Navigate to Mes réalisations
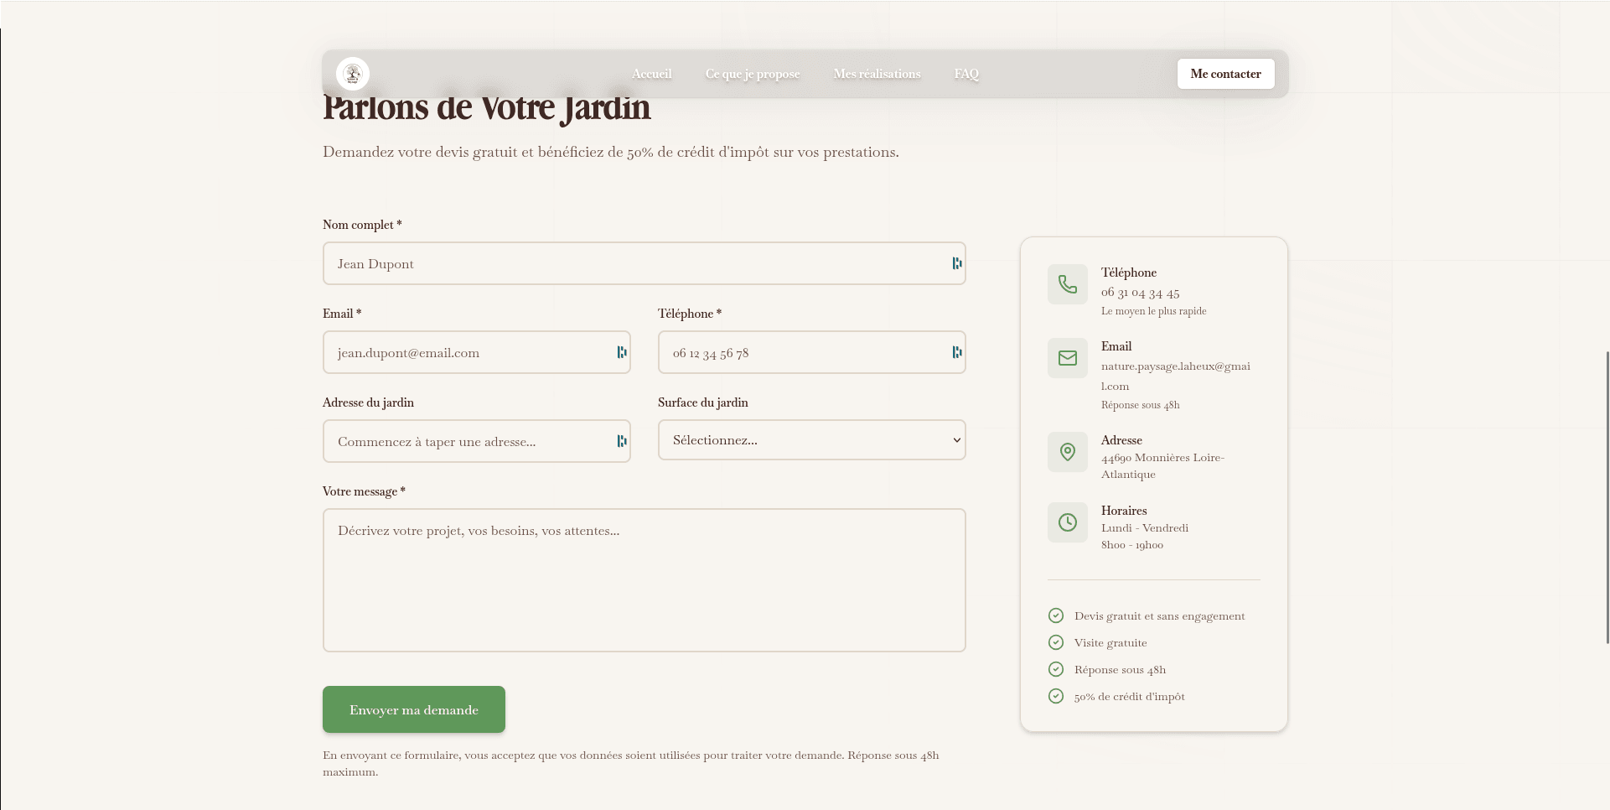 877,74
